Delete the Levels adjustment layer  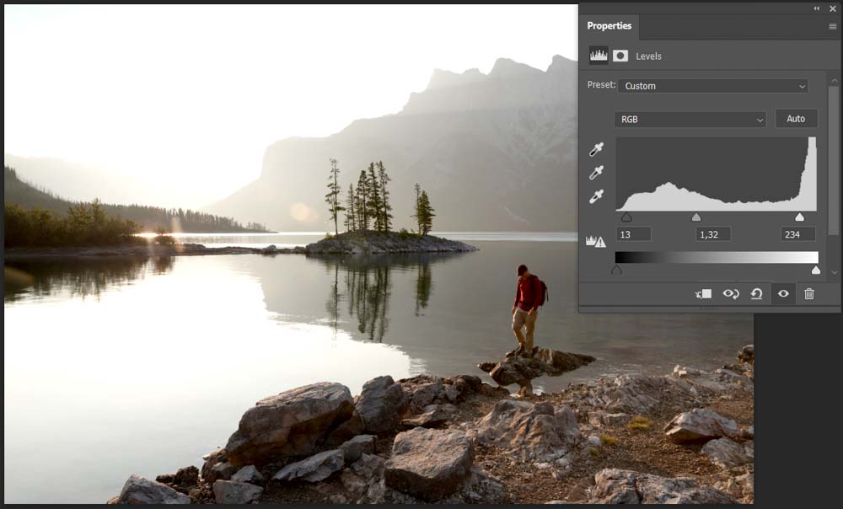tap(809, 293)
